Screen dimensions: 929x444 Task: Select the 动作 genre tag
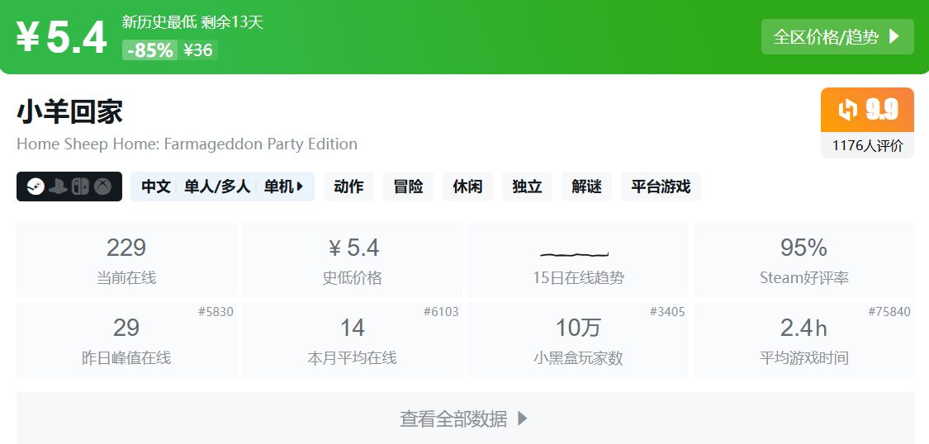(348, 187)
